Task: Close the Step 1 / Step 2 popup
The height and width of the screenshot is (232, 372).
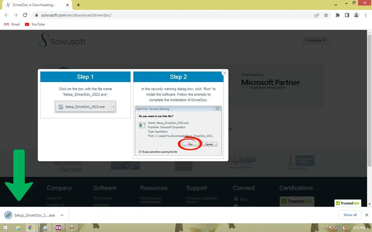Action: point(224,73)
